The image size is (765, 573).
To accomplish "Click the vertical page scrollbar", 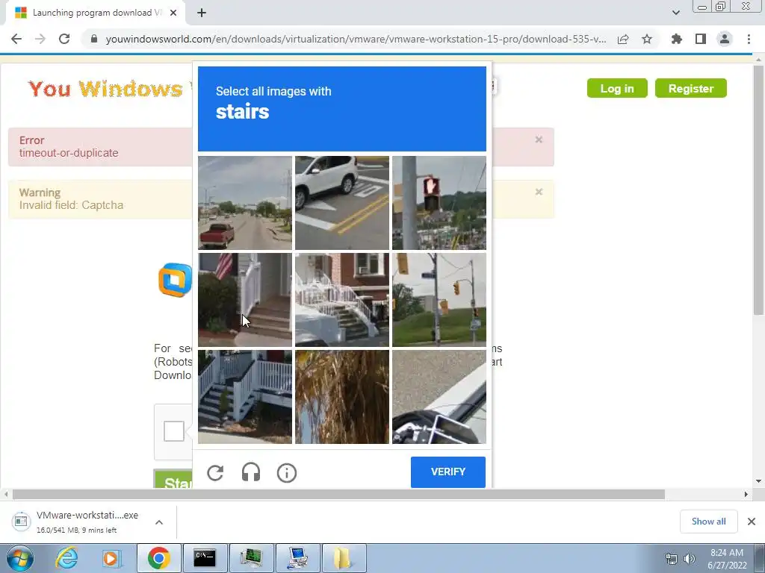I will coord(758,190).
